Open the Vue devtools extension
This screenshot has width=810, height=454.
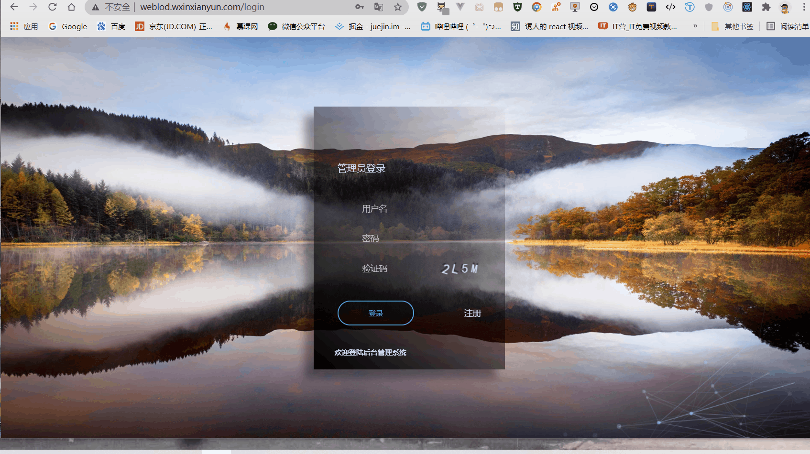click(x=460, y=7)
